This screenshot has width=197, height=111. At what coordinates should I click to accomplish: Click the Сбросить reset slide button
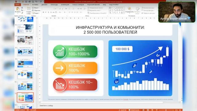pyautogui.click(x=36, y=10)
